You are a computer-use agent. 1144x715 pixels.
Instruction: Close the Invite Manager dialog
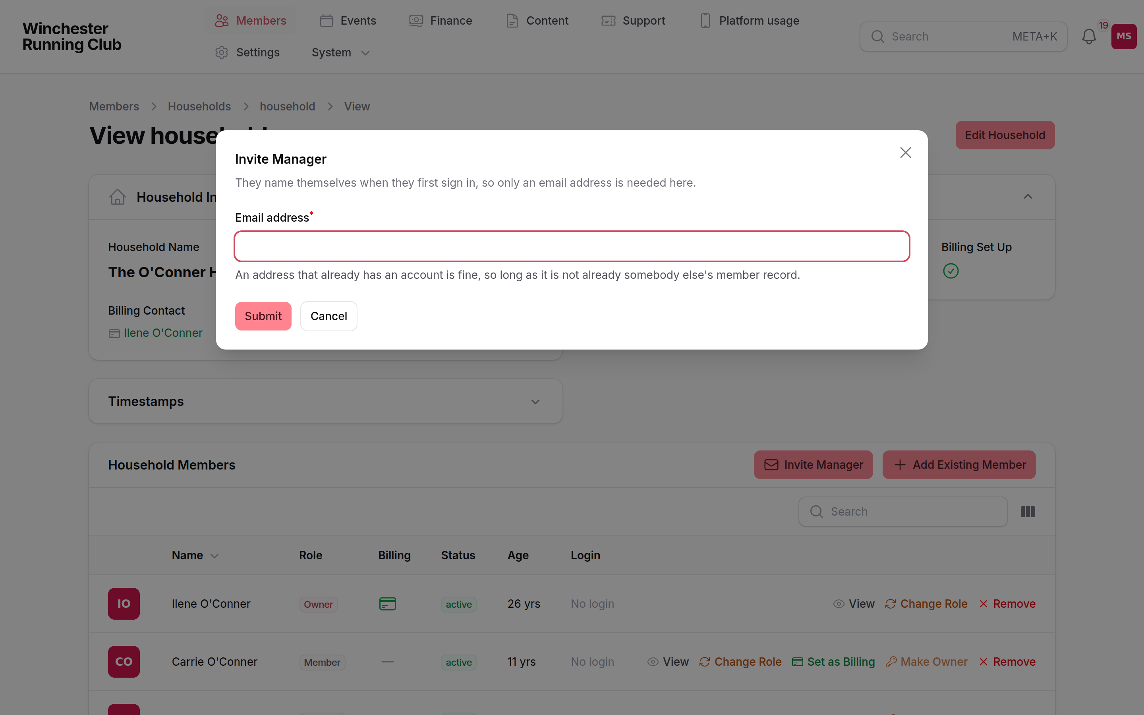click(905, 153)
